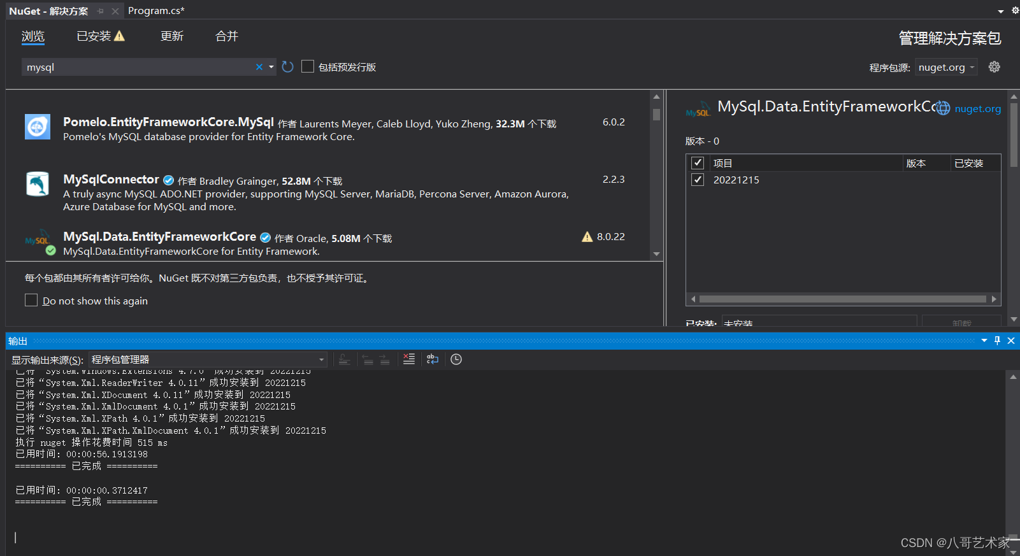Click output window scroll-up arrow

[1013, 377]
